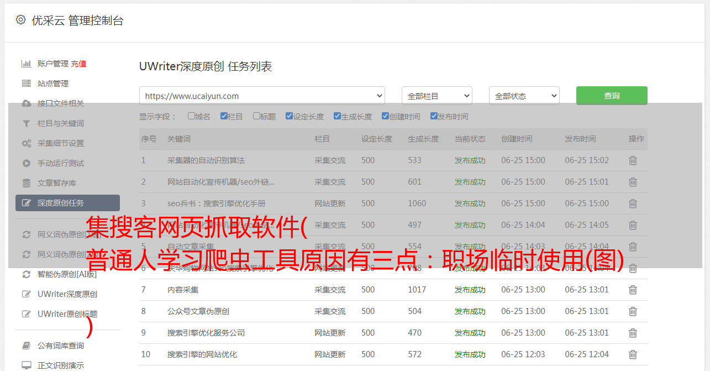Click 发布成功 status in row 7

[470, 290]
